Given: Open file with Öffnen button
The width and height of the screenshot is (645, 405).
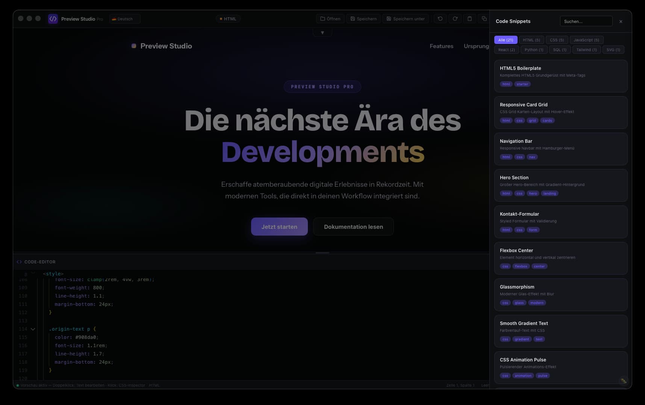Looking at the screenshot, I should pos(330,19).
